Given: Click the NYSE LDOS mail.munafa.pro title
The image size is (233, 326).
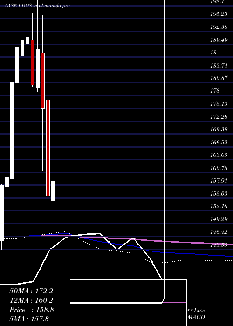Looking at the screenshot, I should coord(37,6).
